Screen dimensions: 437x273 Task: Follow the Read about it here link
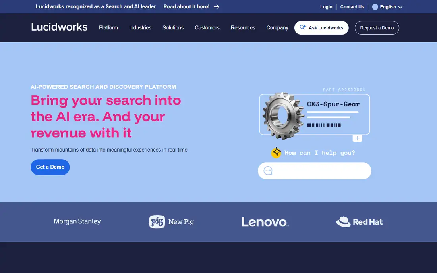click(186, 7)
